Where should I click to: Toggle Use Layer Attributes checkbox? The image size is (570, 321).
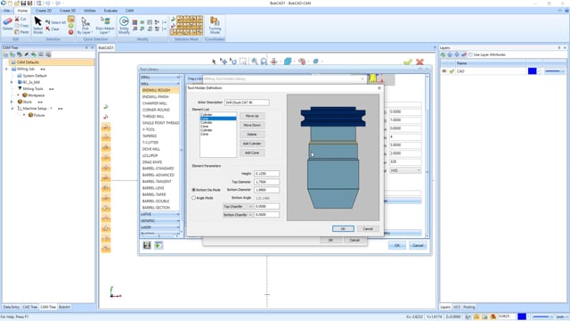point(471,54)
